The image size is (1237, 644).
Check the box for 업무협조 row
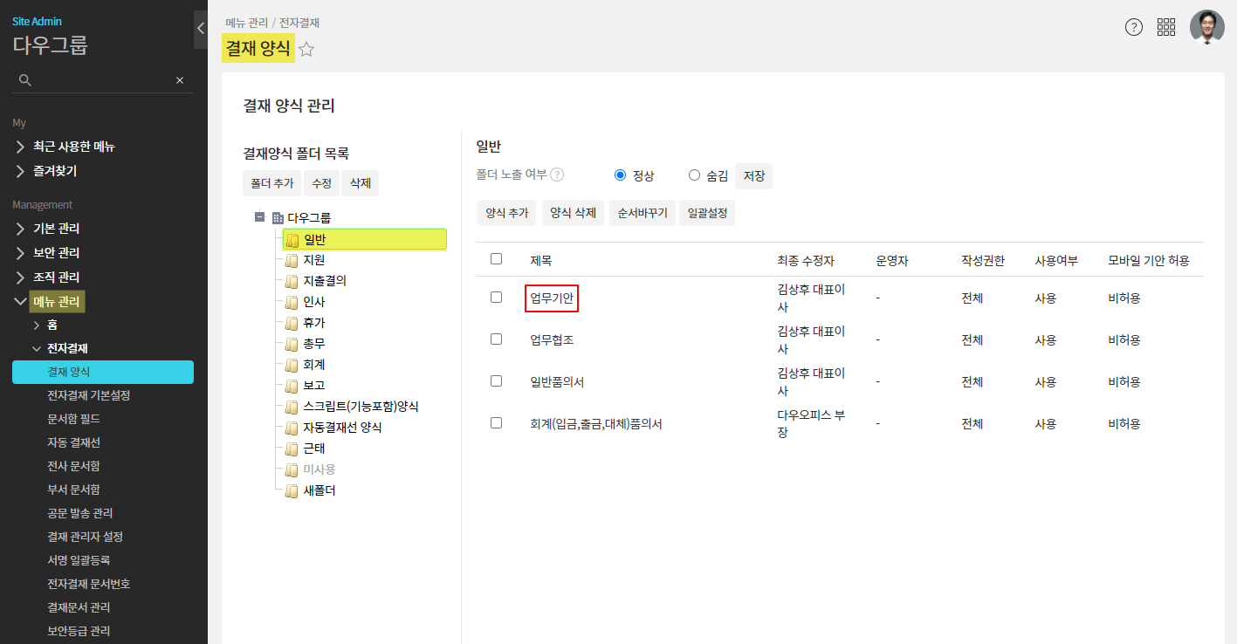coord(496,339)
